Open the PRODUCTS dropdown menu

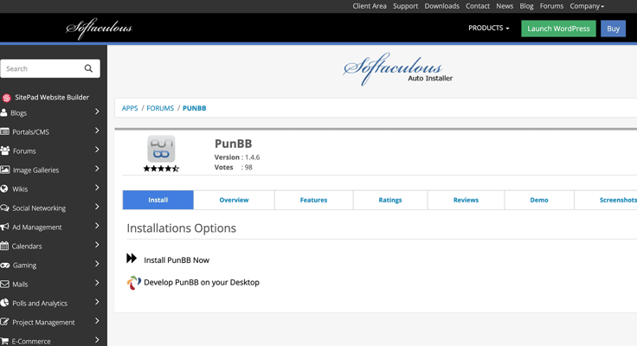(x=489, y=28)
